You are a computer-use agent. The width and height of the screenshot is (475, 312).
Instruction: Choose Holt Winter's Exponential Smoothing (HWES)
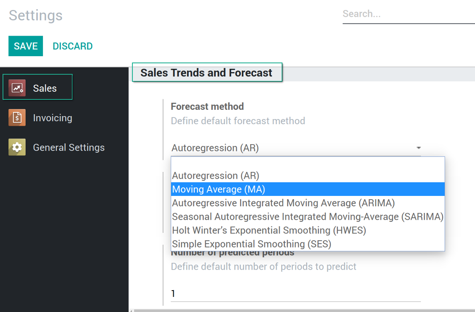(308, 230)
